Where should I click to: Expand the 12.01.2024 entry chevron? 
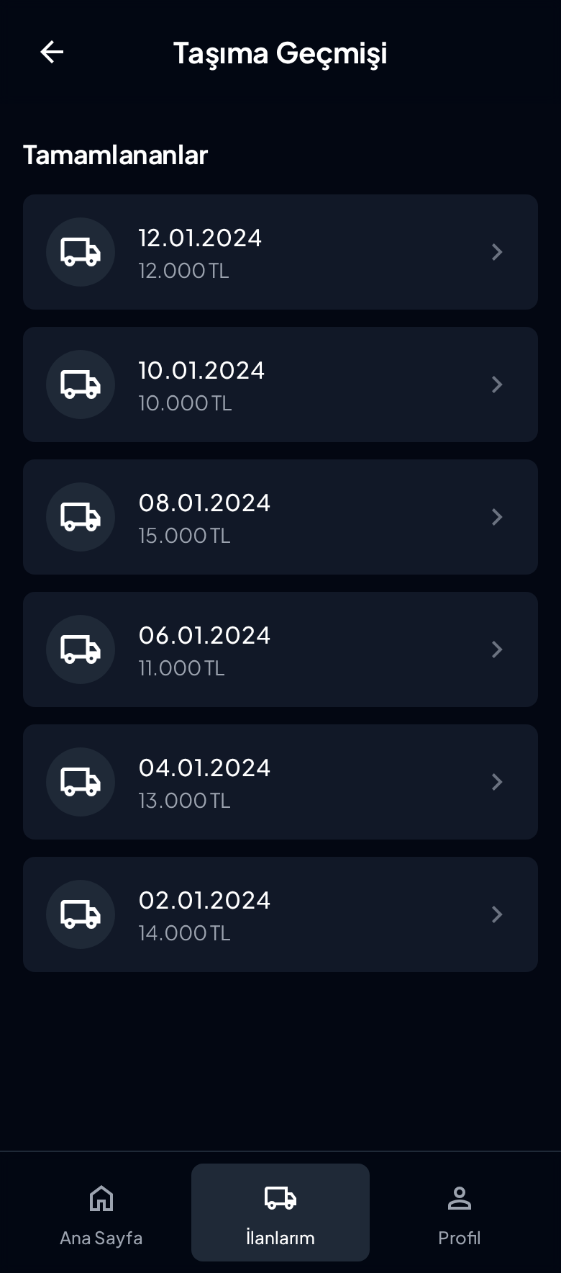coord(496,252)
